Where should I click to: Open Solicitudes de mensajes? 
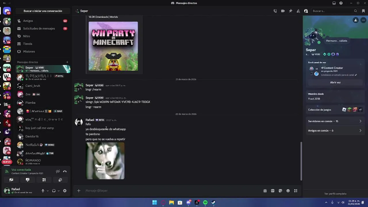pos(43,28)
